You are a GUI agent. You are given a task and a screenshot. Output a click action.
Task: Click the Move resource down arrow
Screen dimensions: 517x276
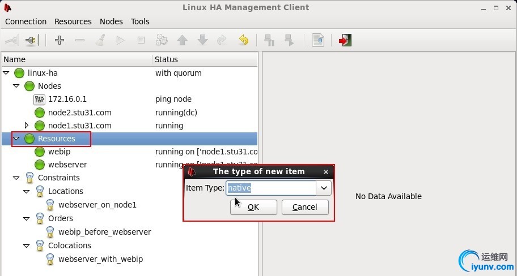pyautogui.click(x=202, y=40)
